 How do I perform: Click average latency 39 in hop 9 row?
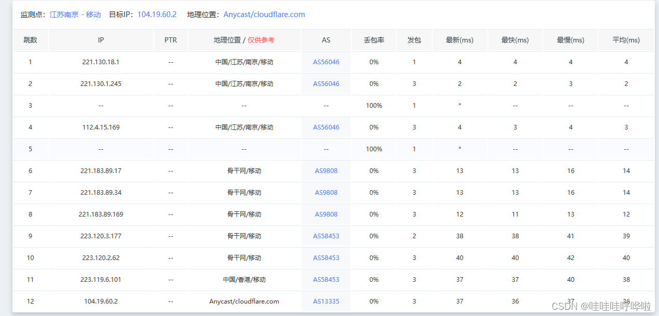626,236
